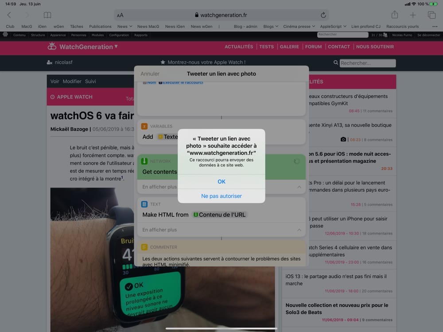Open the Modifier tab of article
Screen dimensions: 443x332
(x=72, y=81)
